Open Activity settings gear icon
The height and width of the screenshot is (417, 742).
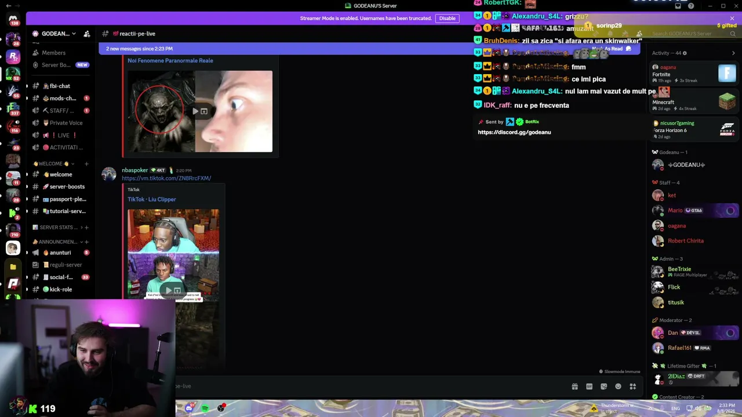coord(685,53)
